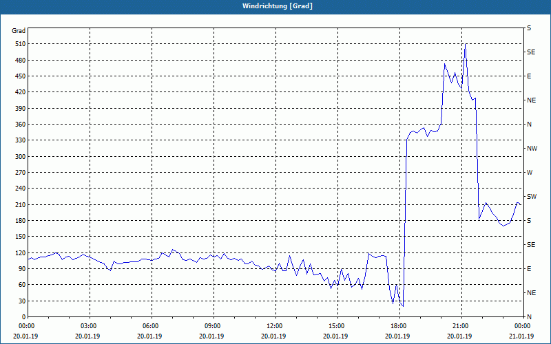The image size is (551, 344).
Task: Select the 450 y-axis value
Action: pos(20,76)
